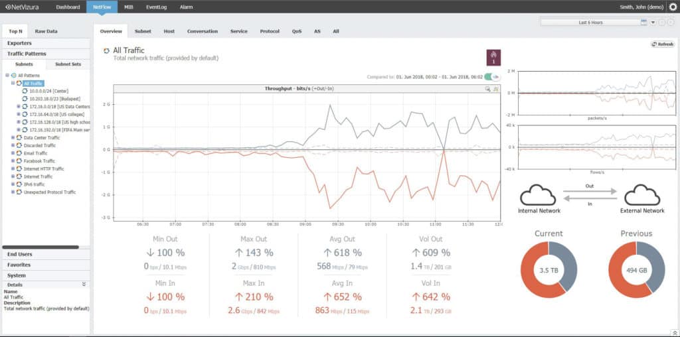The image size is (680, 337).
Task: Collapse the All Traffic tree node
Action: coord(13,83)
